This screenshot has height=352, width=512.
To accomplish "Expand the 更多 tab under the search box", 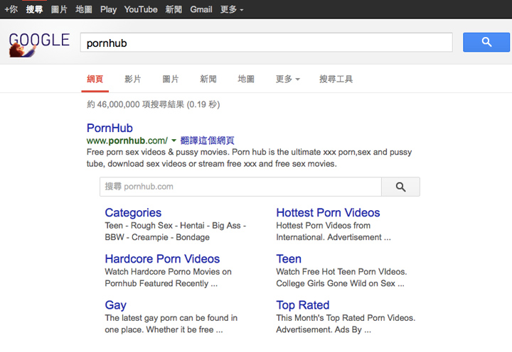I will coord(287,79).
